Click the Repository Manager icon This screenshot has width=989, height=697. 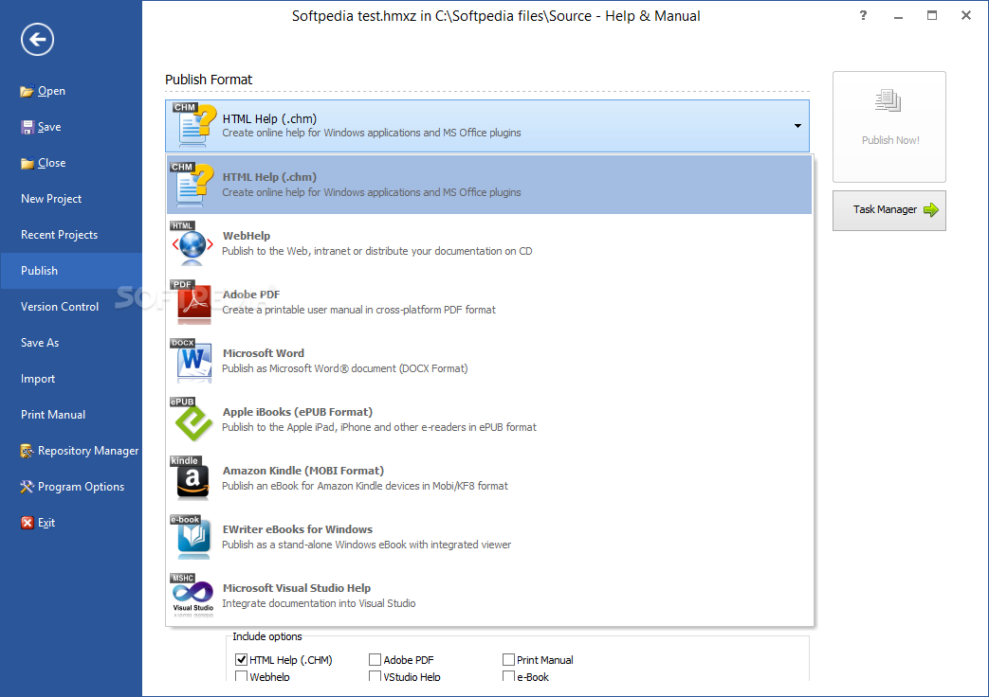27,451
